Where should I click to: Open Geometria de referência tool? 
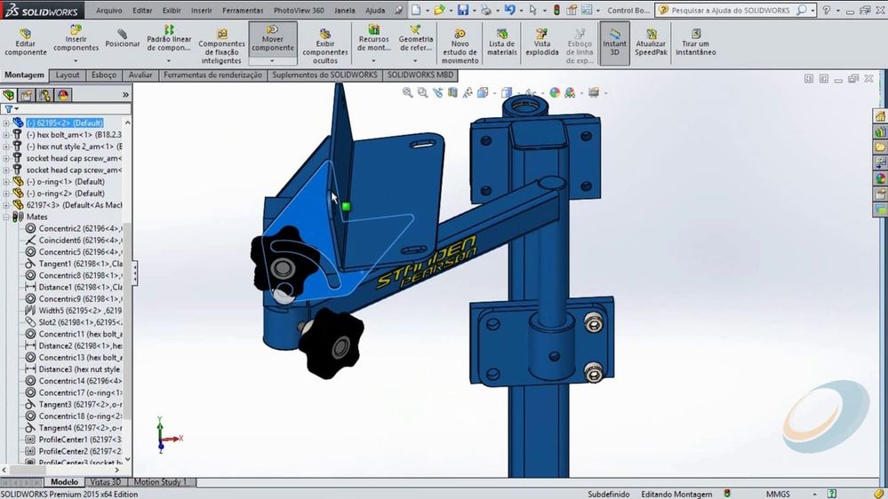pos(416,38)
